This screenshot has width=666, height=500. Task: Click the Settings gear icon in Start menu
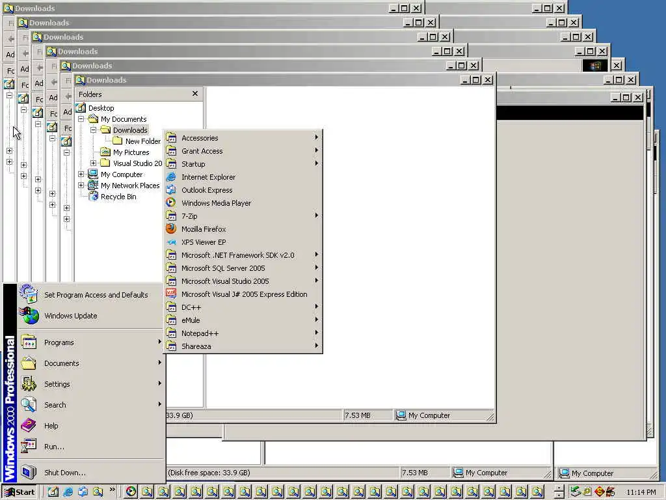pos(29,383)
